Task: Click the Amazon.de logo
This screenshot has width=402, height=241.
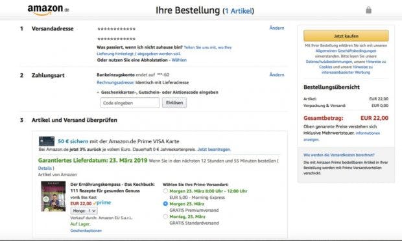Action: tap(48, 10)
